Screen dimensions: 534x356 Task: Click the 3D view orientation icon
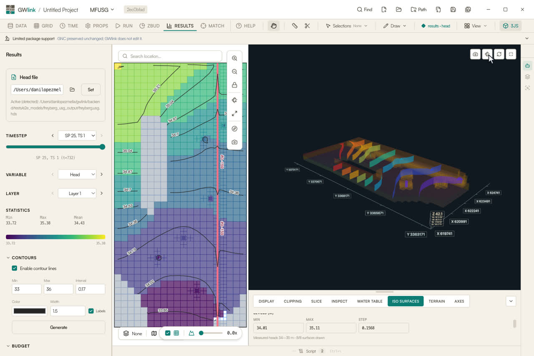(x=487, y=54)
